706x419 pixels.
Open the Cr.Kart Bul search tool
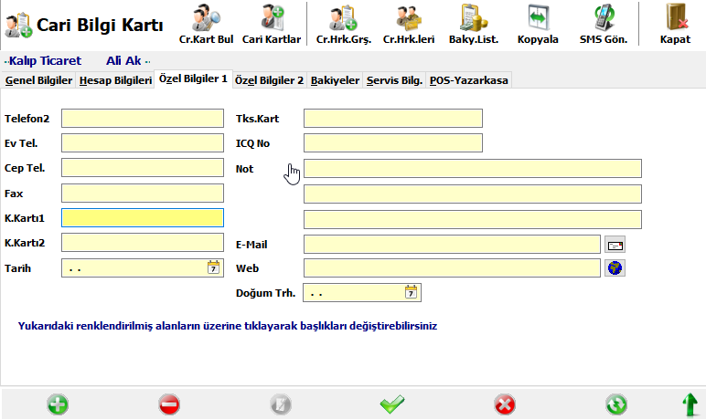(x=206, y=25)
